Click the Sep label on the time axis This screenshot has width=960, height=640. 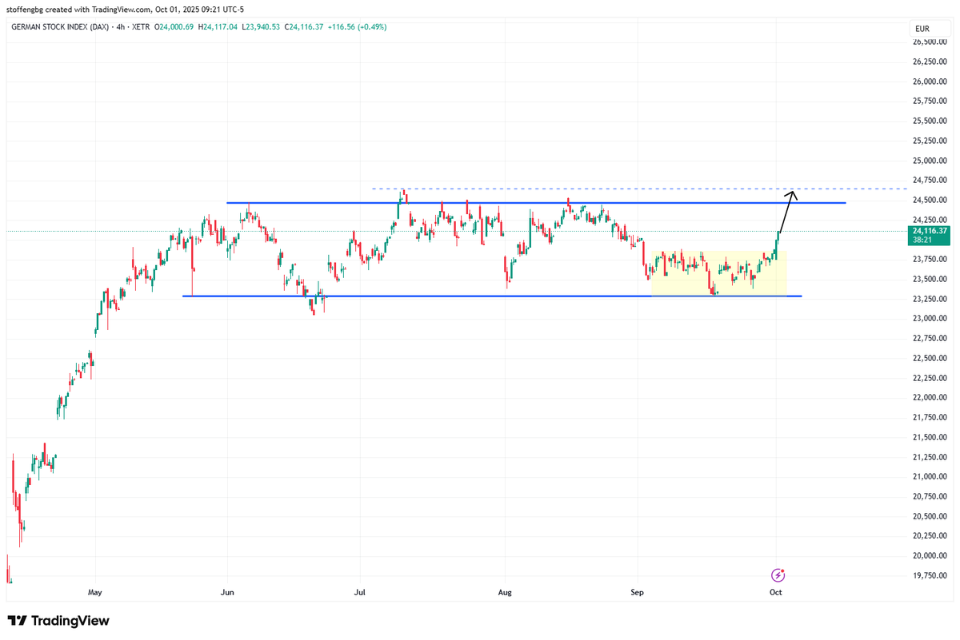click(637, 593)
